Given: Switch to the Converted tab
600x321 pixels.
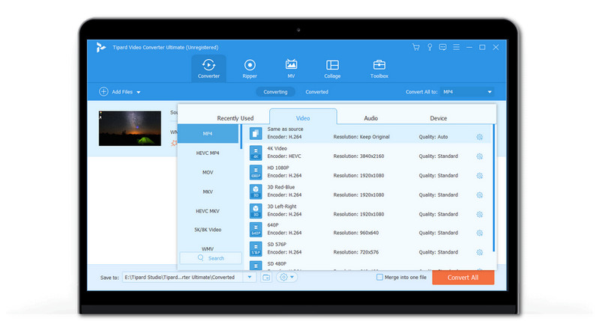Looking at the screenshot, I should 316,92.
